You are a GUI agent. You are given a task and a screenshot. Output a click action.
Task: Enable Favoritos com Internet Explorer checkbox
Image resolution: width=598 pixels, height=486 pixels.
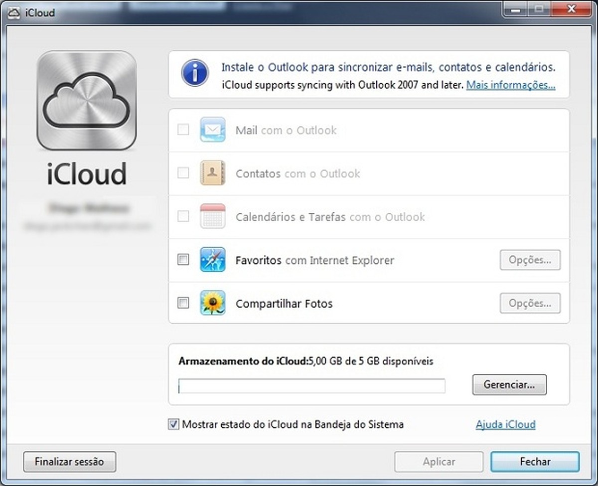pyautogui.click(x=183, y=260)
